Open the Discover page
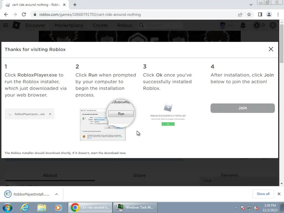284x213 pixels. pos(35,25)
